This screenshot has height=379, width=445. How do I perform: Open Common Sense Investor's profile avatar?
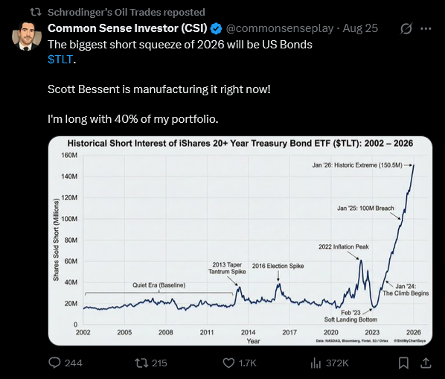[27, 36]
